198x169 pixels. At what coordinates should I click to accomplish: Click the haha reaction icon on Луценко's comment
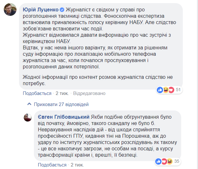tap(166, 90)
